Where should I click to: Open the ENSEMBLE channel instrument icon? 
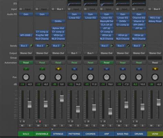click(x=42, y=69)
